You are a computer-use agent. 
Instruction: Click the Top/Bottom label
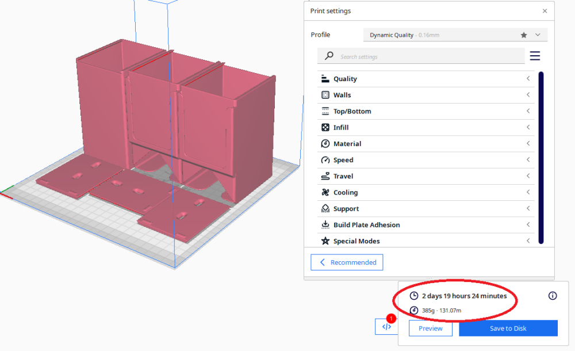(352, 111)
